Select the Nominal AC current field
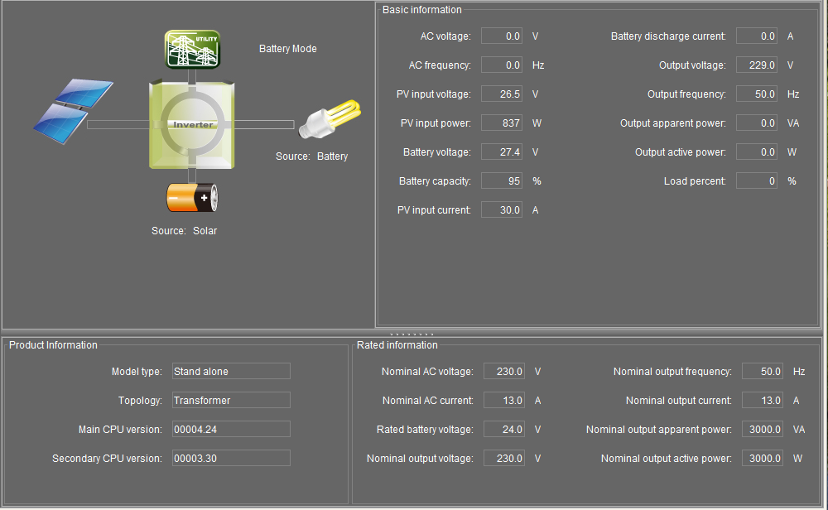The width and height of the screenshot is (828, 510). (x=504, y=400)
